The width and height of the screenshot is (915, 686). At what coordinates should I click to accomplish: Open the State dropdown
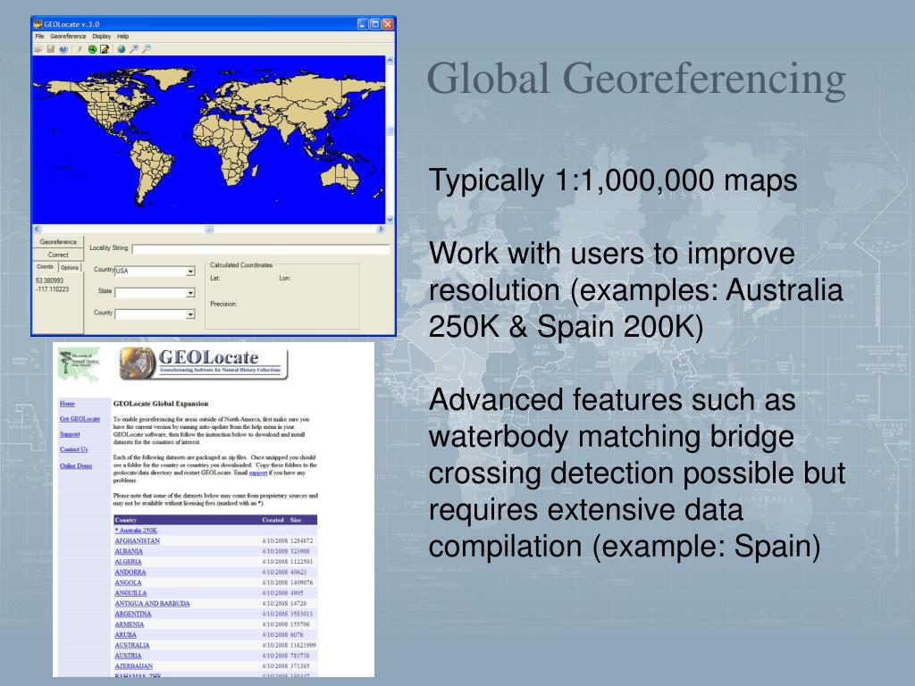pos(190,293)
